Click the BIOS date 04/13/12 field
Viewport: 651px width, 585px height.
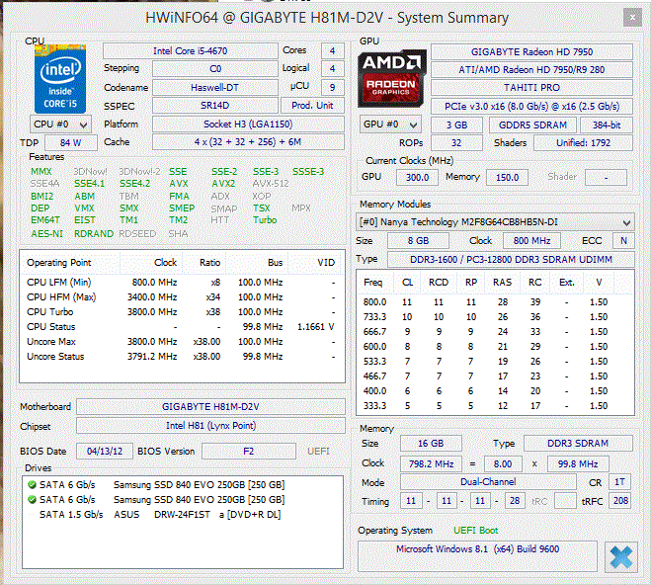tap(105, 452)
